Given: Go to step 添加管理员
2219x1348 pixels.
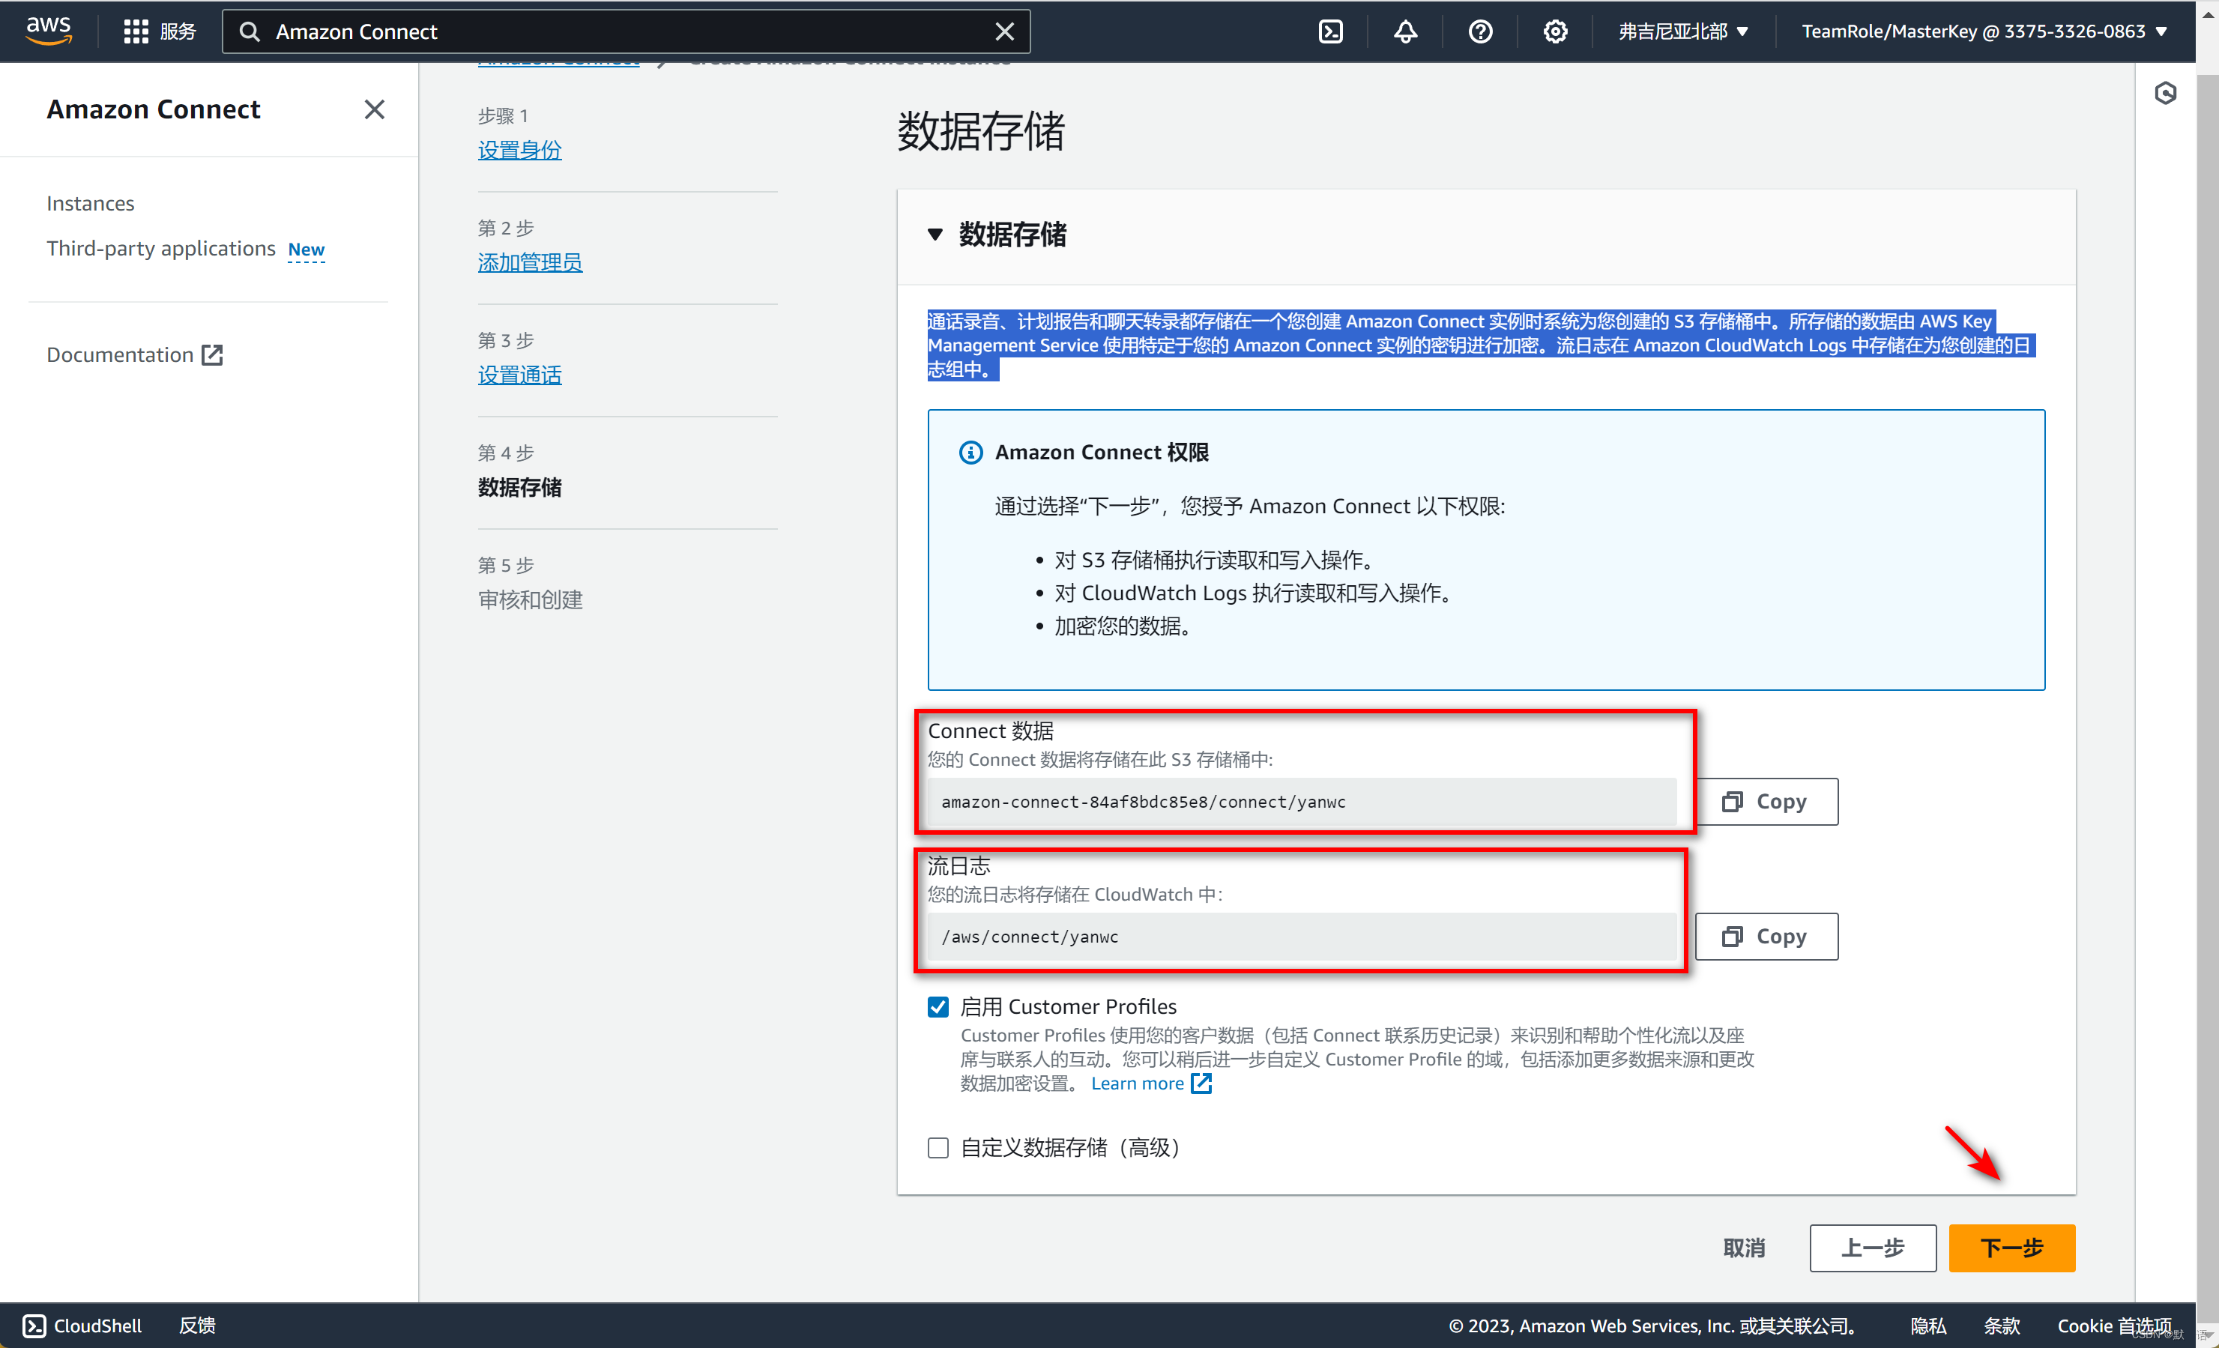Looking at the screenshot, I should point(530,262).
